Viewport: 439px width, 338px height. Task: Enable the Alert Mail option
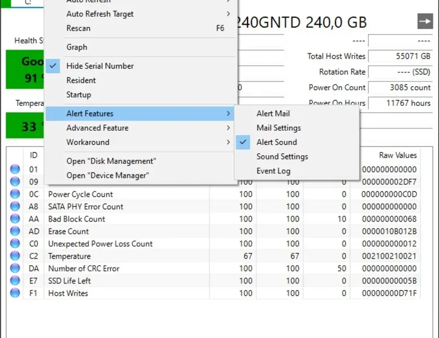pos(297,114)
